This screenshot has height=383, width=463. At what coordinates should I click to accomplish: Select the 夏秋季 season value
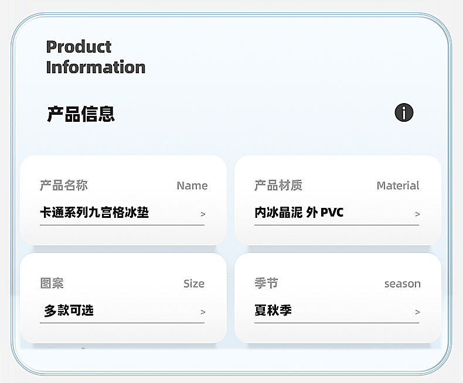point(273,310)
